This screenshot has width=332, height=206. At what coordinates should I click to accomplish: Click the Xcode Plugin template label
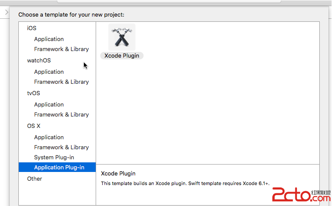pyautogui.click(x=122, y=55)
